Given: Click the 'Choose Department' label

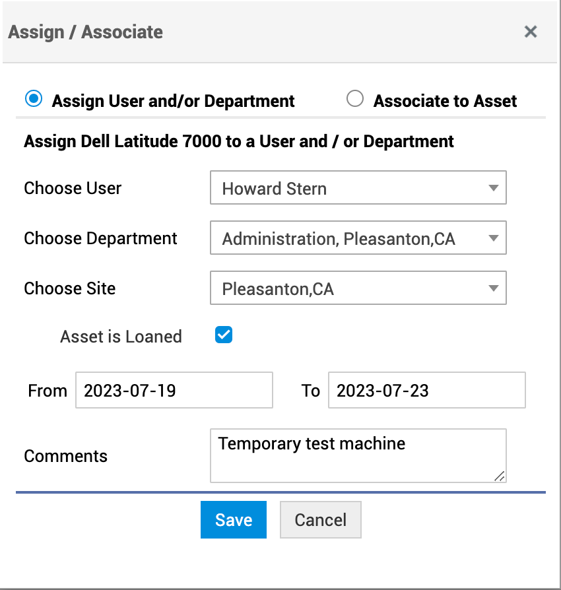Looking at the screenshot, I should 100,238.
